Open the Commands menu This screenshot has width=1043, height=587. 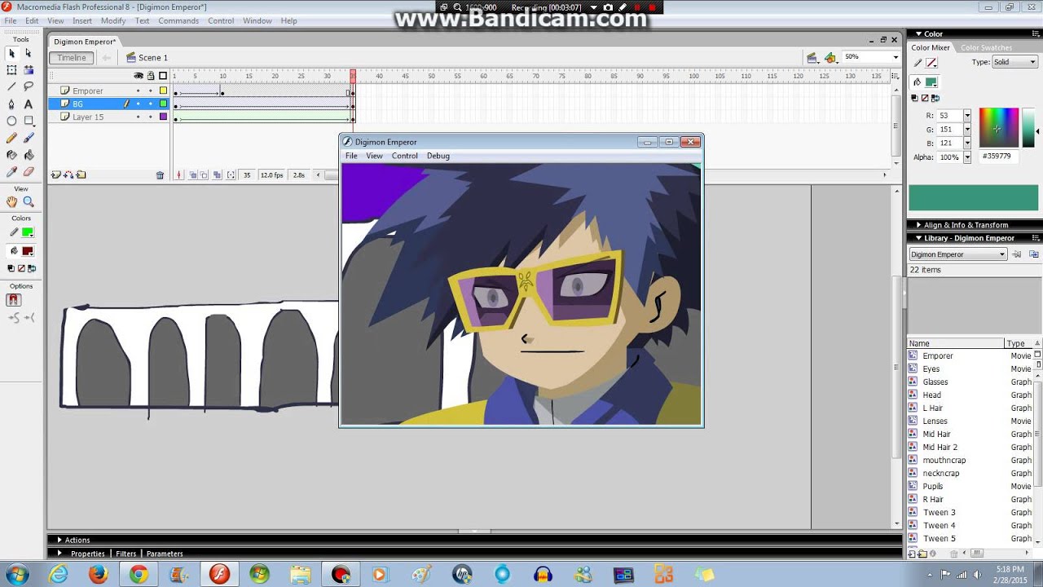coord(178,20)
